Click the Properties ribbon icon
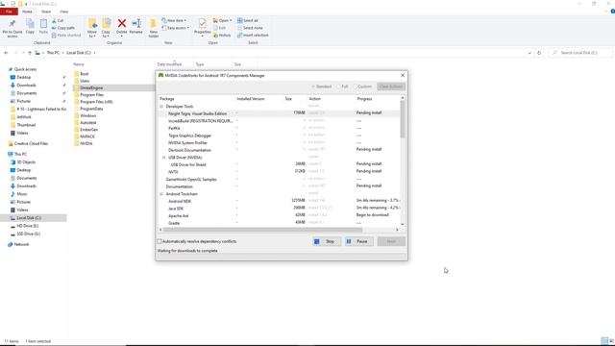This screenshot has width=615, height=346. pyautogui.click(x=203, y=23)
